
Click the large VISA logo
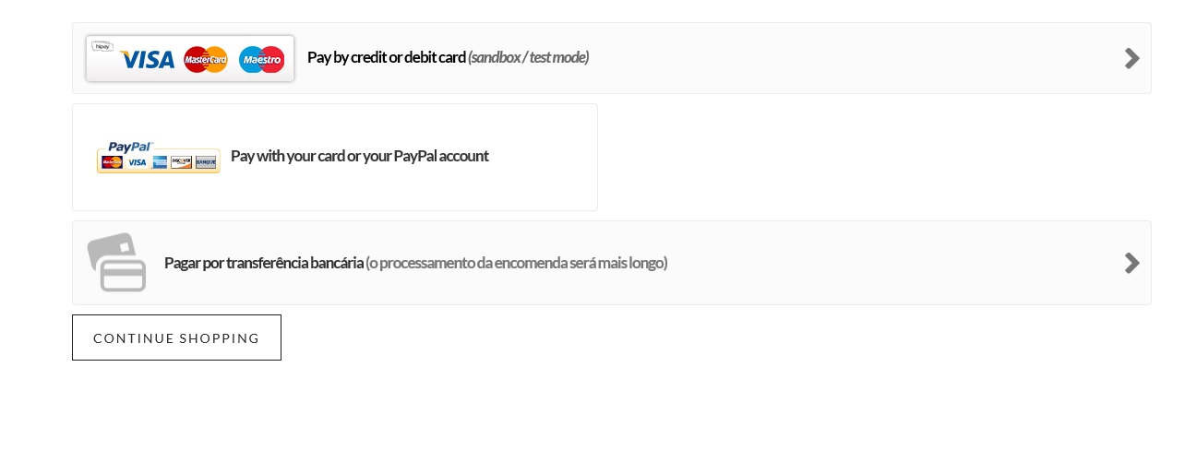tap(147, 60)
